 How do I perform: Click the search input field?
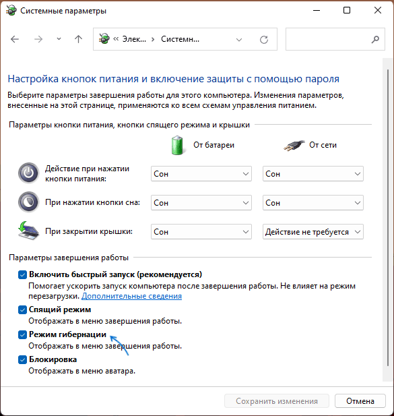pyautogui.click(x=335, y=39)
